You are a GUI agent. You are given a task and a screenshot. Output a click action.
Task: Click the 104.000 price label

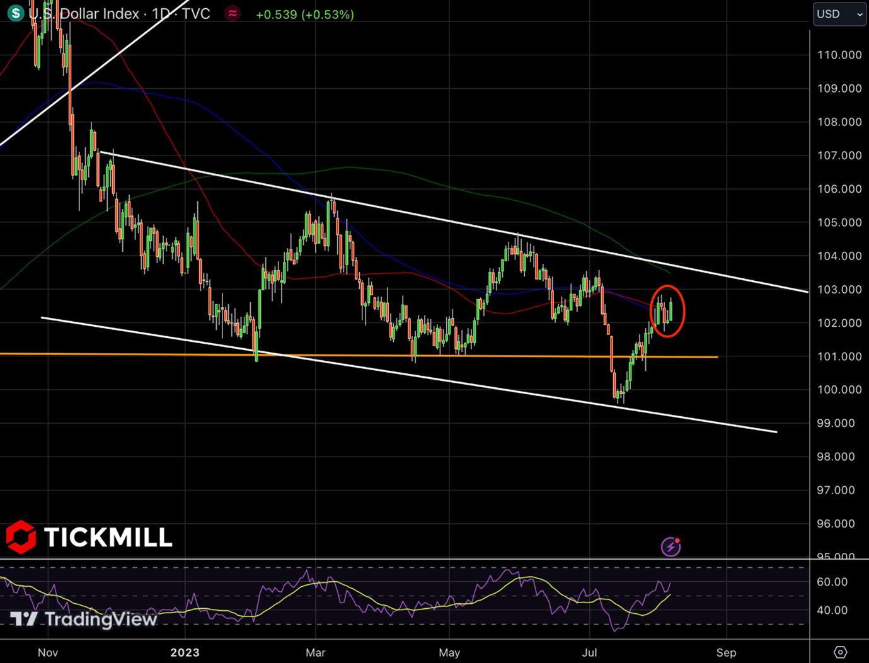[x=839, y=256]
